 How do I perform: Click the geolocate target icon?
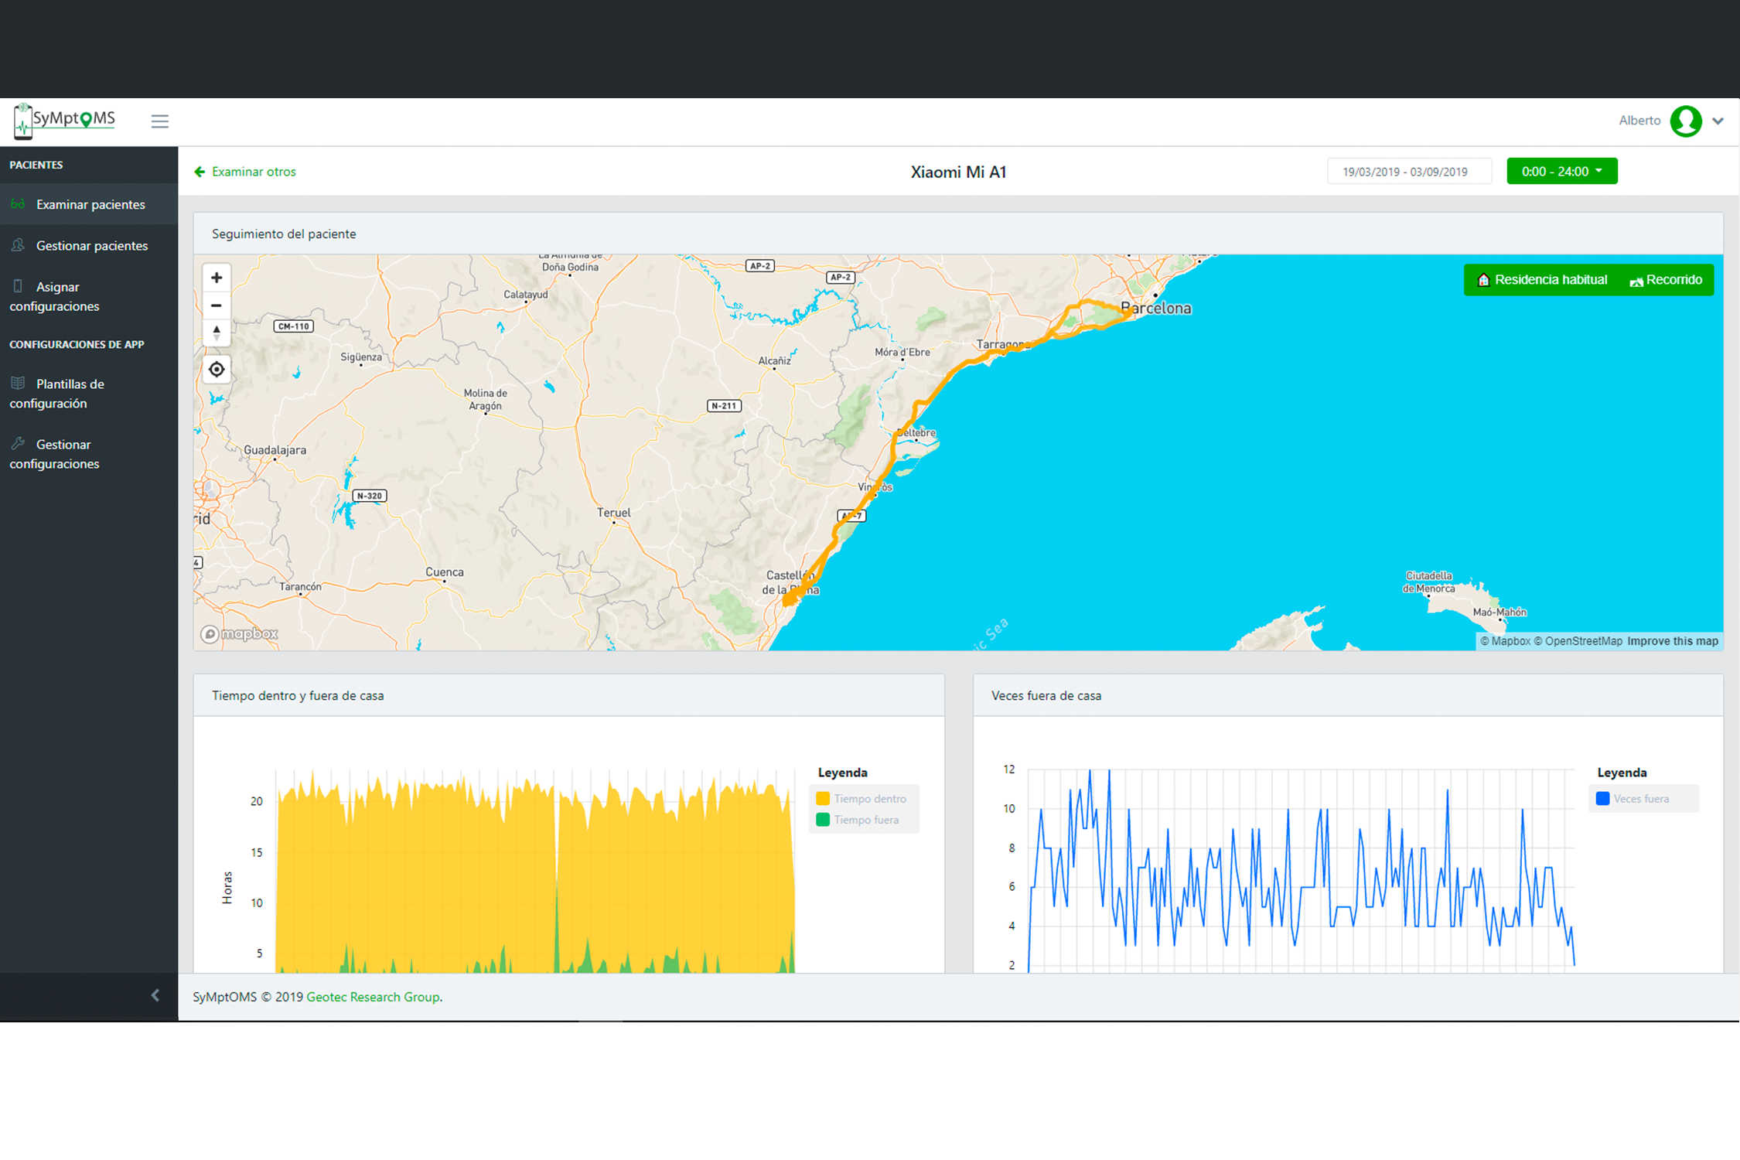[217, 370]
